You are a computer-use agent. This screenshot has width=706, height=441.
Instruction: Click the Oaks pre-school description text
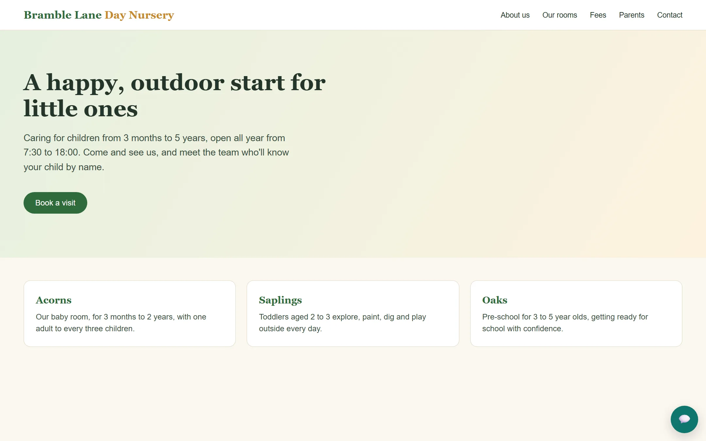coord(565,323)
